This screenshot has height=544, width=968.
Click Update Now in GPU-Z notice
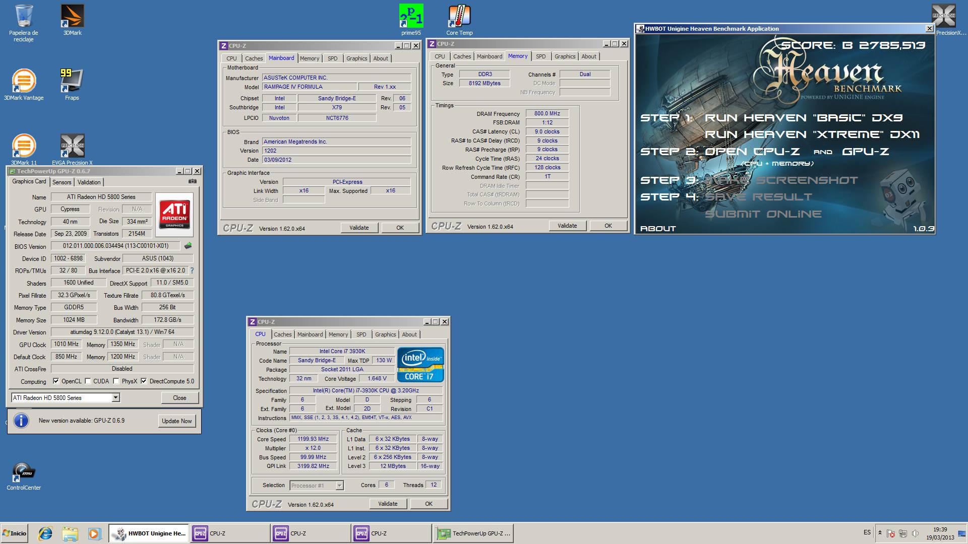pyautogui.click(x=176, y=421)
